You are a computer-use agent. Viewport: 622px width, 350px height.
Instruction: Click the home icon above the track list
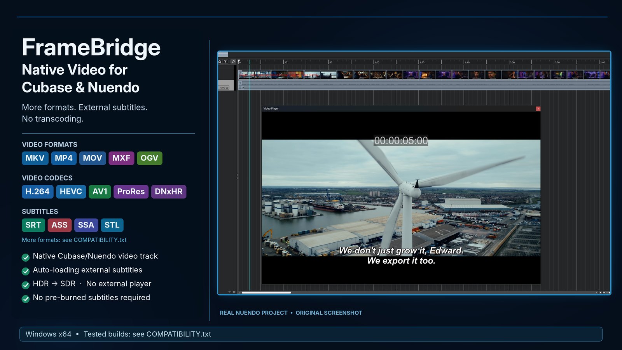pos(220,61)
